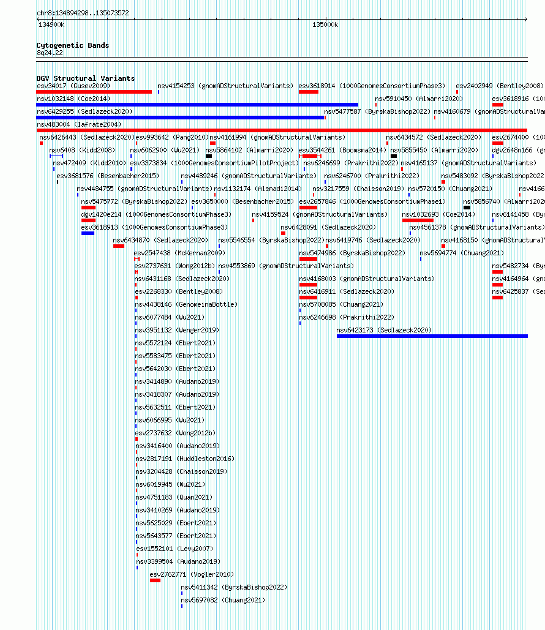545x630 pixels.
Task: Select nsv4561378 gnomADStructuralVariants label
Action: 476,227
